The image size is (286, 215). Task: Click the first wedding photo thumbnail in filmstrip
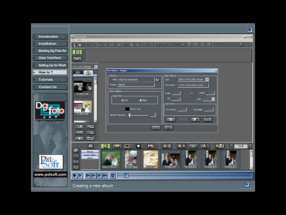click(111, 159)
